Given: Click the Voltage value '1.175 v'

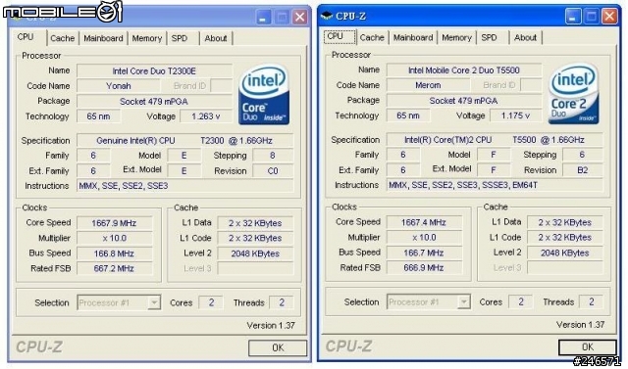Looking at the screenshot, I should click(515, 115).
